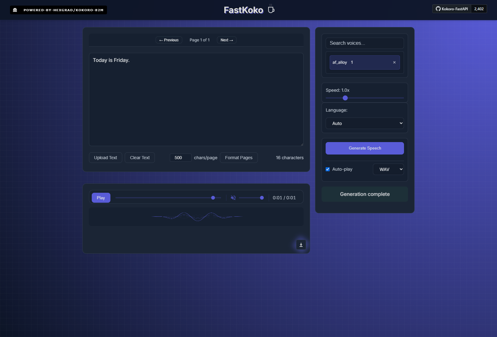Open the Kokoro-FastAPI GitHub link
This screenshot has width=497, height=337.
tap(452, 9)
